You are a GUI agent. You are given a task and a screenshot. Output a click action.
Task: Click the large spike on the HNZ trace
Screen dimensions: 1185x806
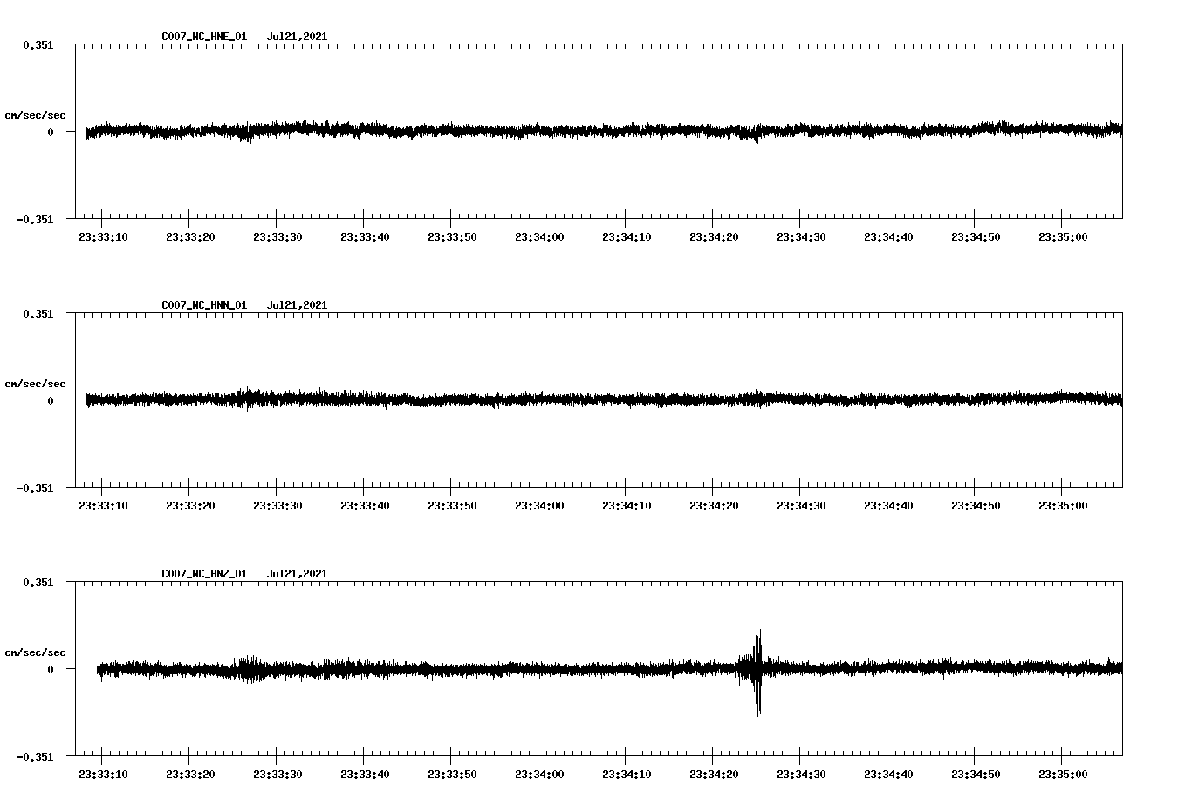click(757, 672)
